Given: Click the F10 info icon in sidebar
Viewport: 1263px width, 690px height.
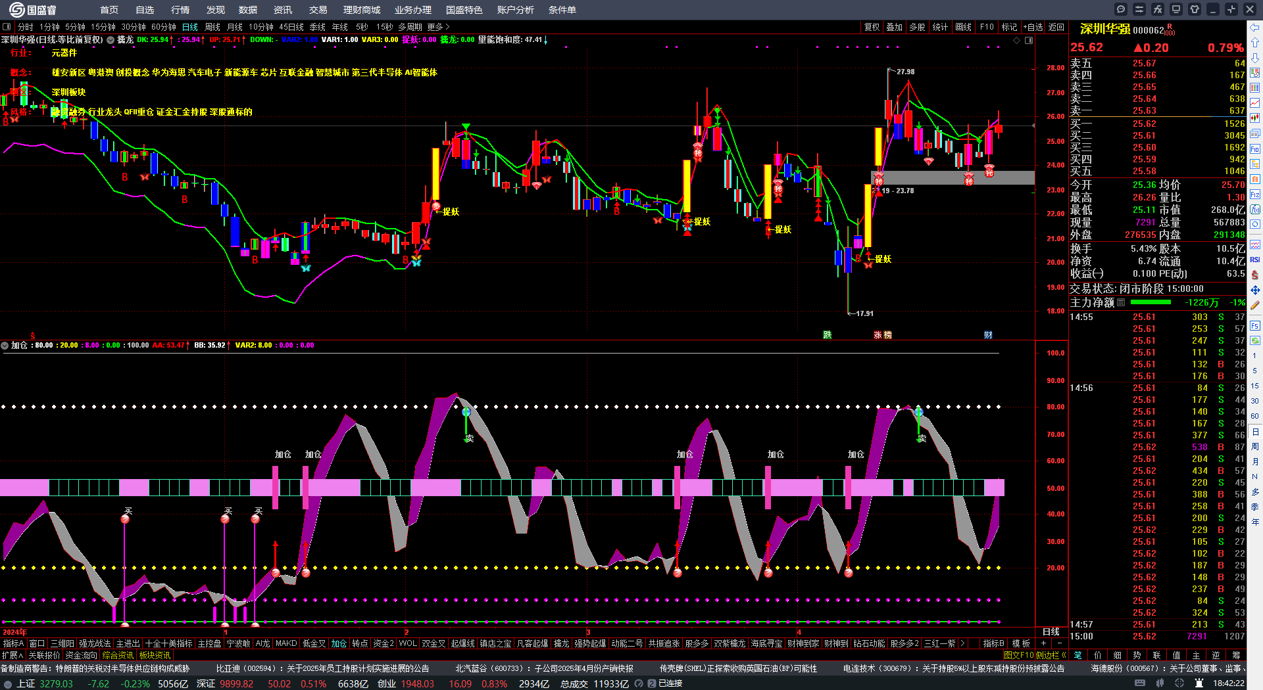Looking at the screenshot, I should tap(1255, 149).
